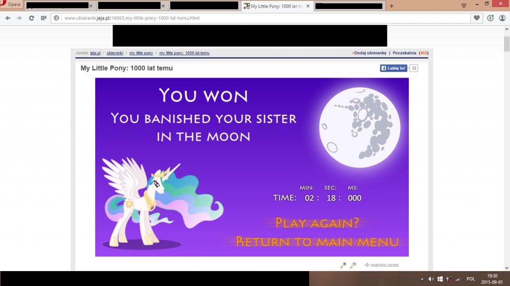
Task: Click the time value 02 : 18 : 000
Action: [x=333, y=198]
